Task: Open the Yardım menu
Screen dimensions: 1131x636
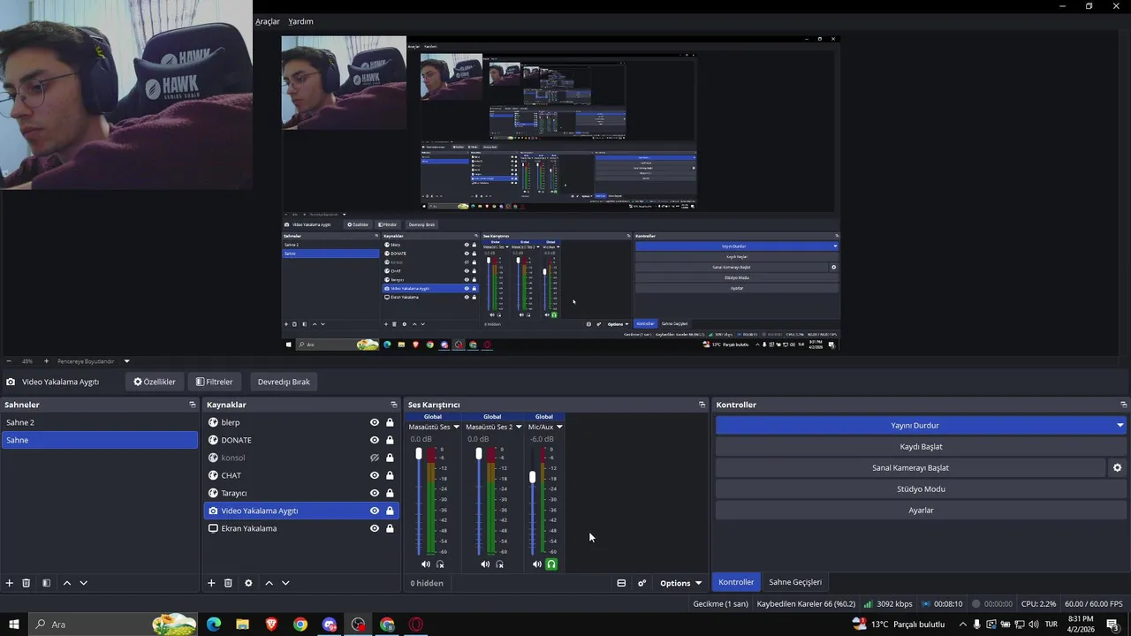Action: (300, 21)
